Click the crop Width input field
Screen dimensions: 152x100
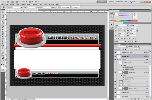(16, 7)
